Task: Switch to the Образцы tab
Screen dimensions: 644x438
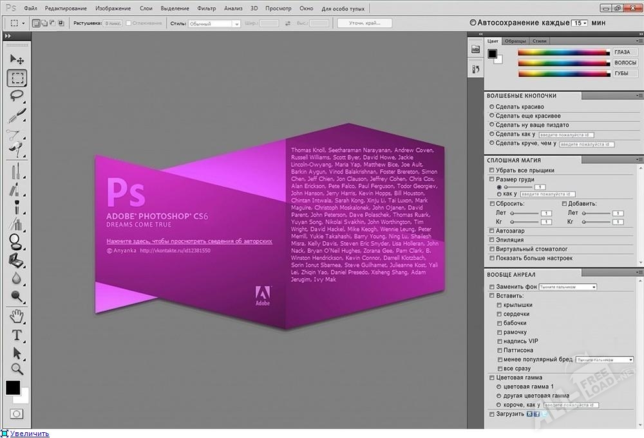Action: click(x=514, y=41)
